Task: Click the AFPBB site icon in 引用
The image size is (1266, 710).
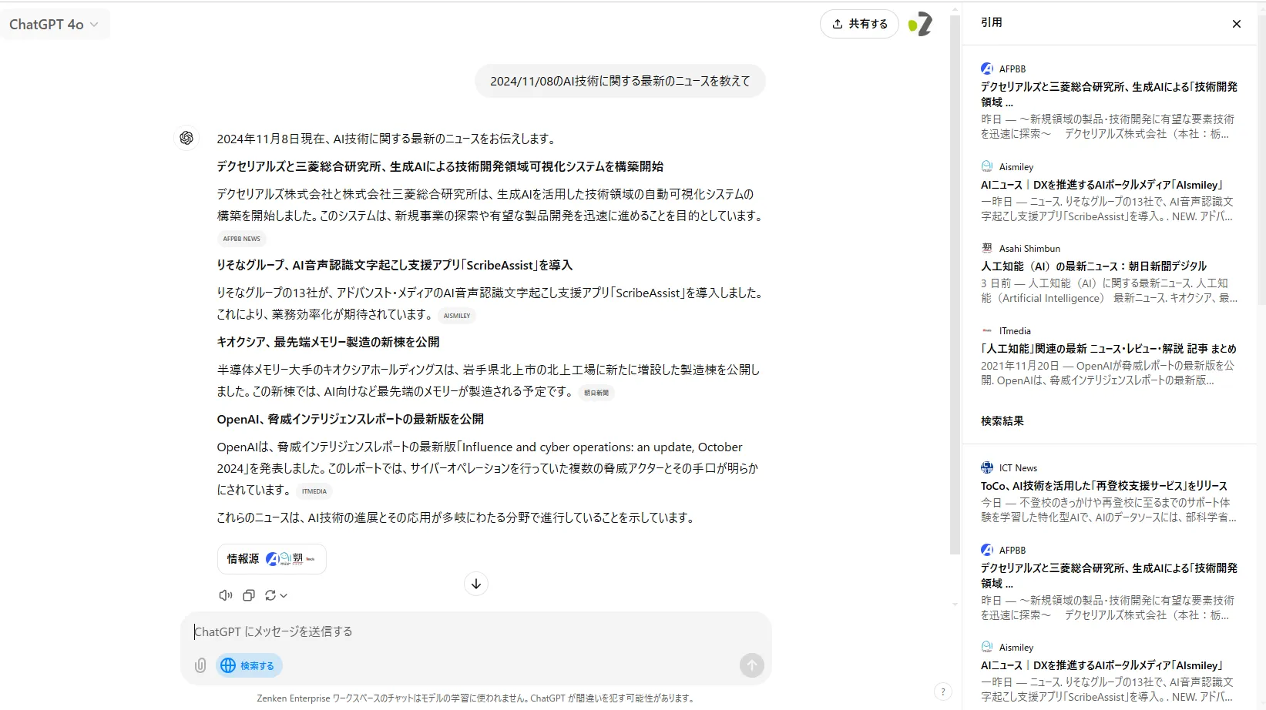Action: [x=987, y=69]
